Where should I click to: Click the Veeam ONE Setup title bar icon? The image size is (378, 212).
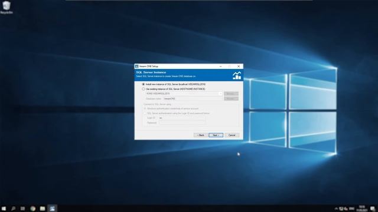[136, 67]
